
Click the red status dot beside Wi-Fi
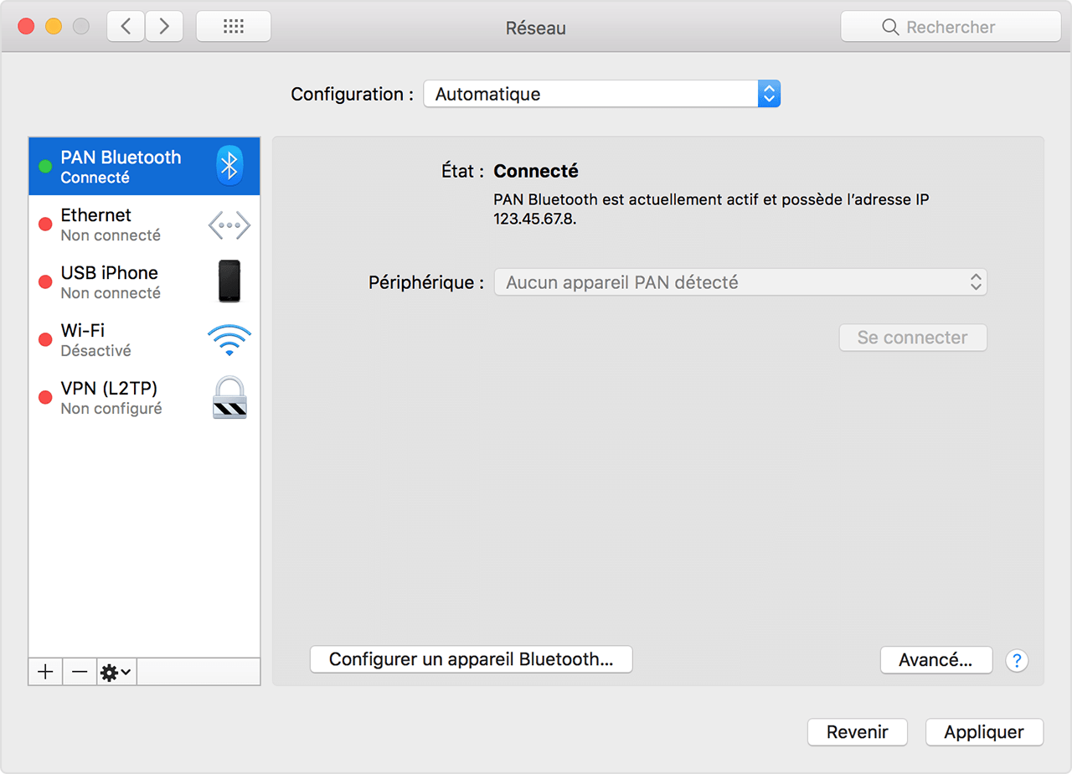click(45, 339)
